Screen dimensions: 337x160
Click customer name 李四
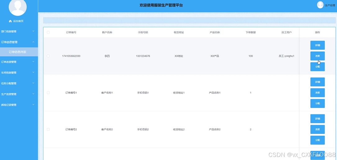click(107, 56)
